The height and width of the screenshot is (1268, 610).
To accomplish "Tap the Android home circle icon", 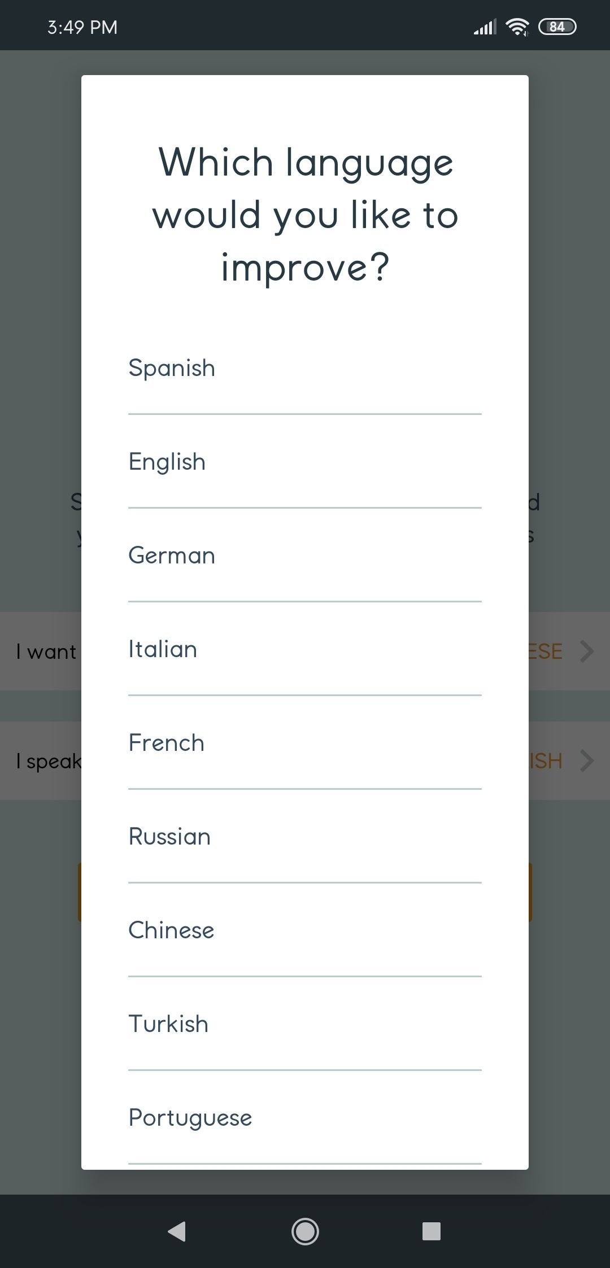I will [305, 1231].
